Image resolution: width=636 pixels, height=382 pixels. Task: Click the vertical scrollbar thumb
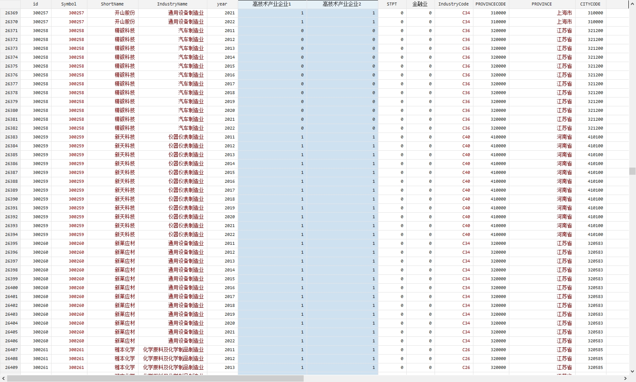coord(632,171)
